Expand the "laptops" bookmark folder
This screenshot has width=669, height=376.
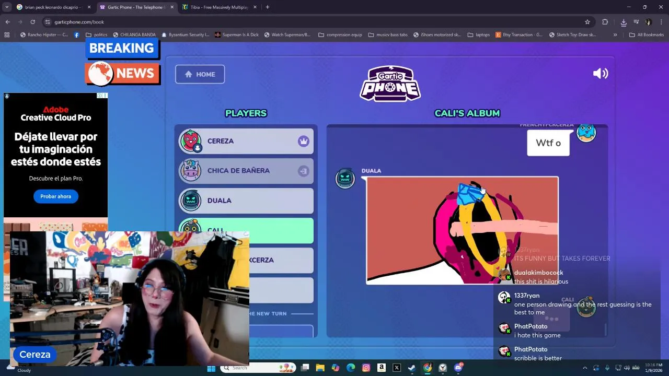point(478,35)
